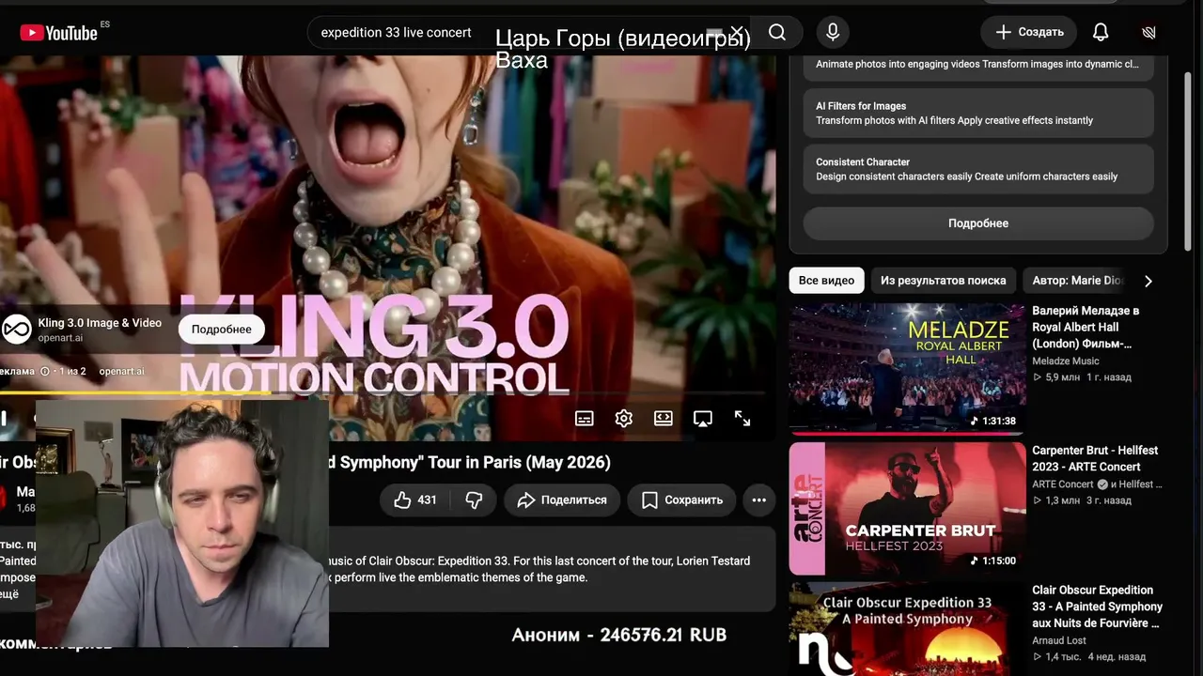Click the ES country code by the logo

click(x=105, y=24)
